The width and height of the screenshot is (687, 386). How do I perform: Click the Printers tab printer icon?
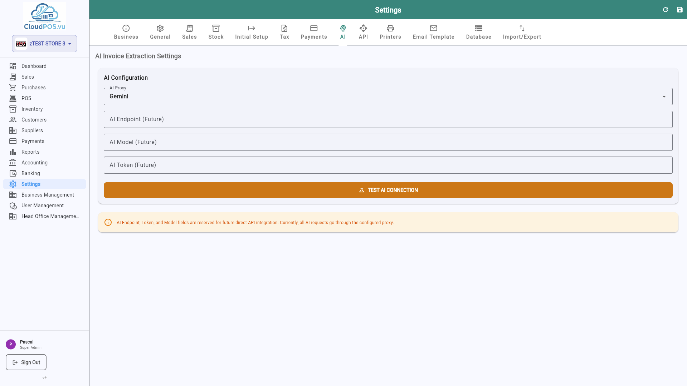[390, 28]
